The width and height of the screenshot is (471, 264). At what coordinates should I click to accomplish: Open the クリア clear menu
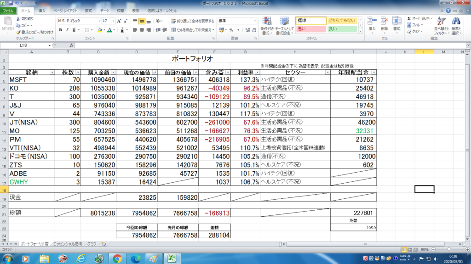(x=415, y=32)
